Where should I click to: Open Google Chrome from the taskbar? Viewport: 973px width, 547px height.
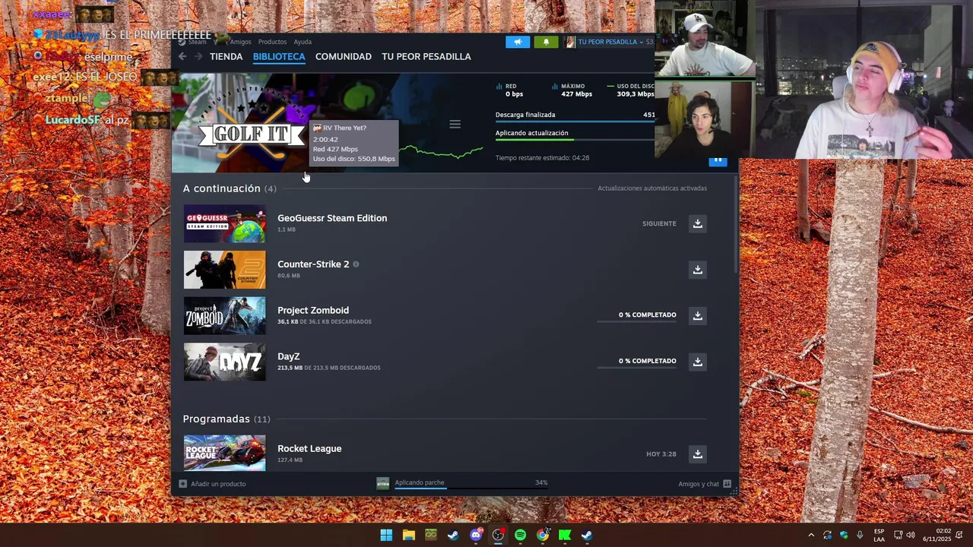point(543,535)
